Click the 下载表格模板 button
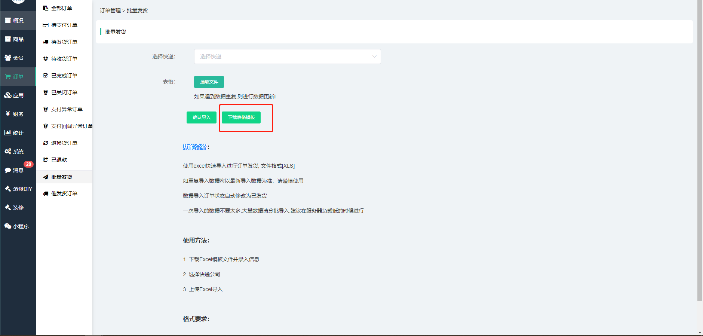 (x=241, y=117)
